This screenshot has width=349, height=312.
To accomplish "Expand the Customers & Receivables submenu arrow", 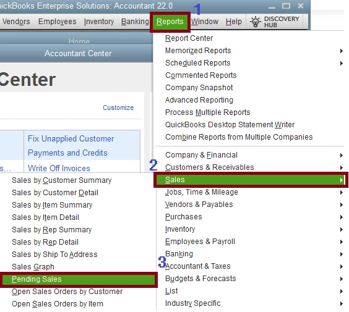I will coord(341,167).
